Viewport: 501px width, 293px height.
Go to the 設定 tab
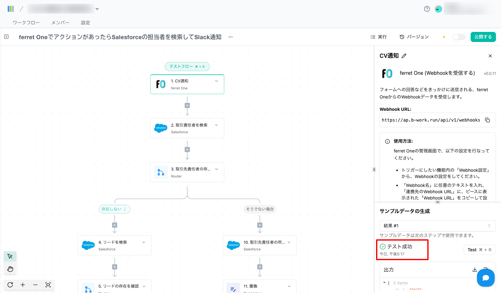(85, 23)
